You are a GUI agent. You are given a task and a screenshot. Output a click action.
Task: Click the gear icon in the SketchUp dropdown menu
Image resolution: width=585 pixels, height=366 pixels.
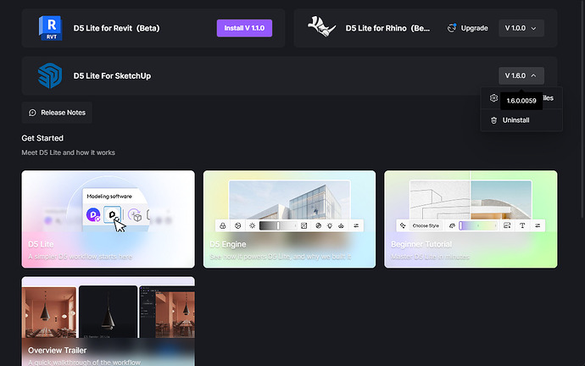pyautogui.click(x=493, y=98)
